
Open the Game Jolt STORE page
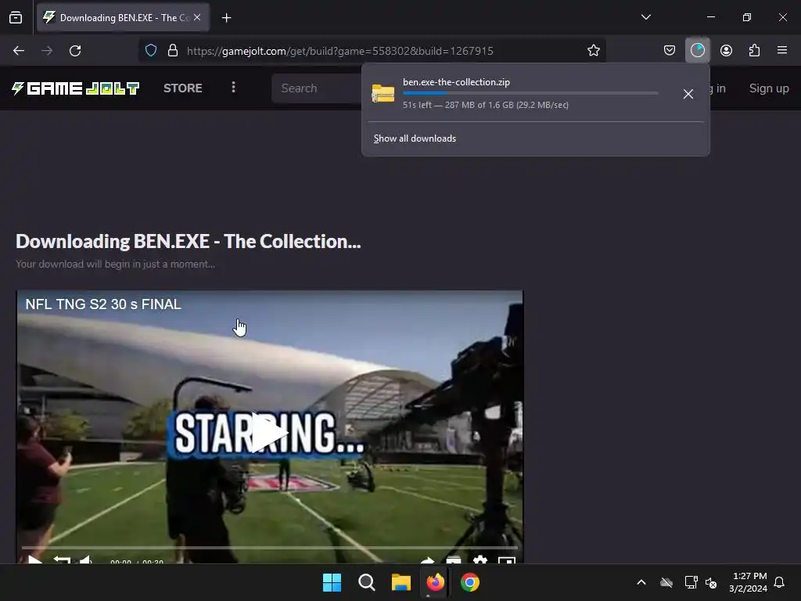click(183, 88)
